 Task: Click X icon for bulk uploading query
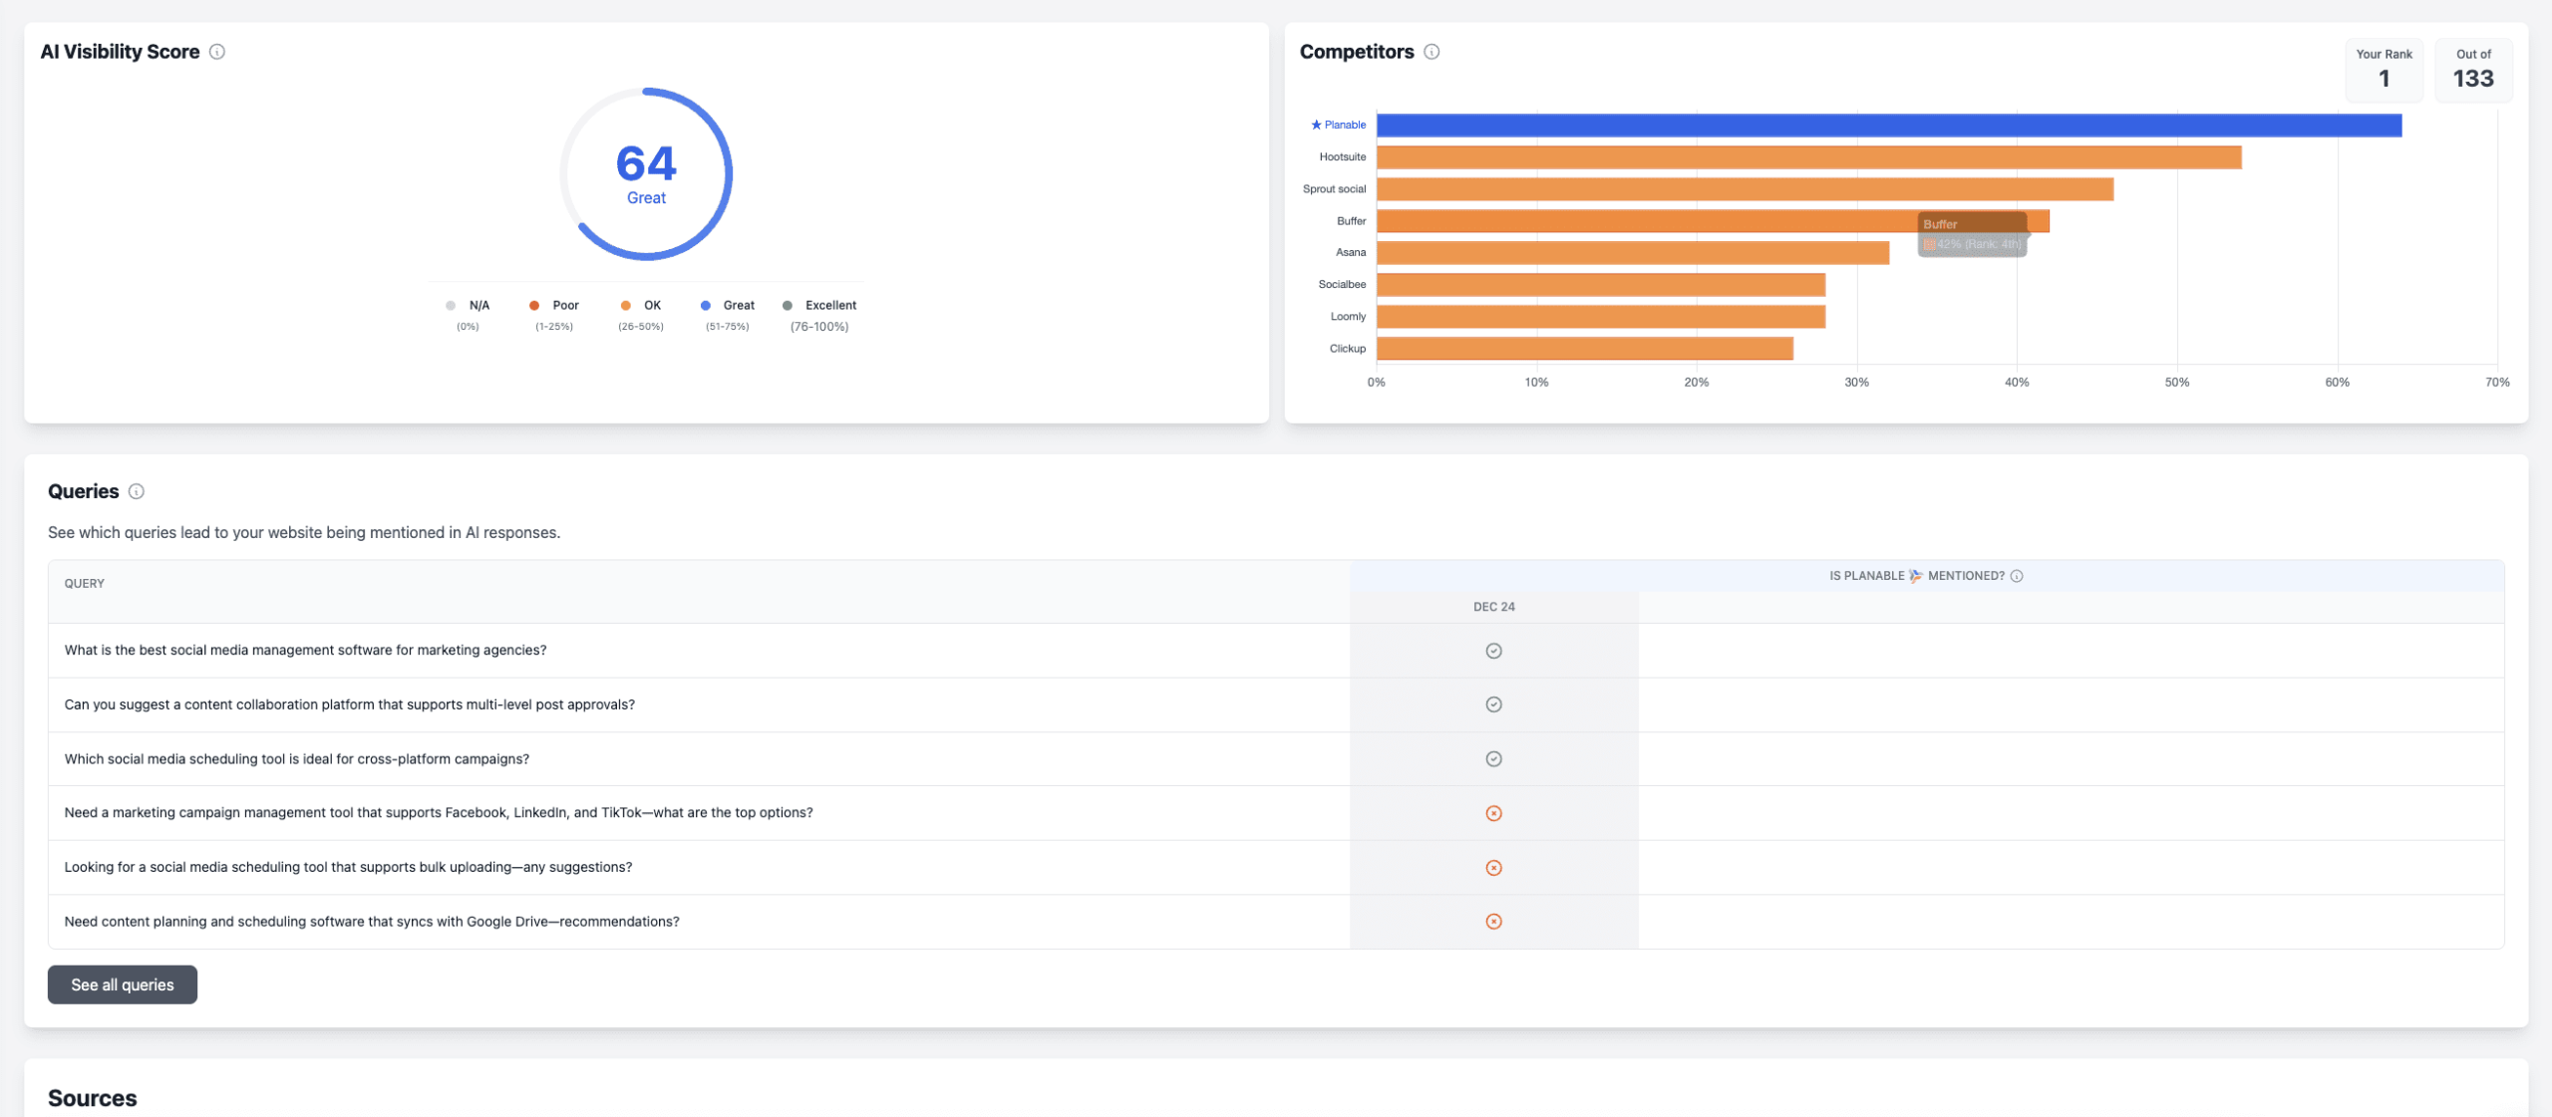point(1493,868)
